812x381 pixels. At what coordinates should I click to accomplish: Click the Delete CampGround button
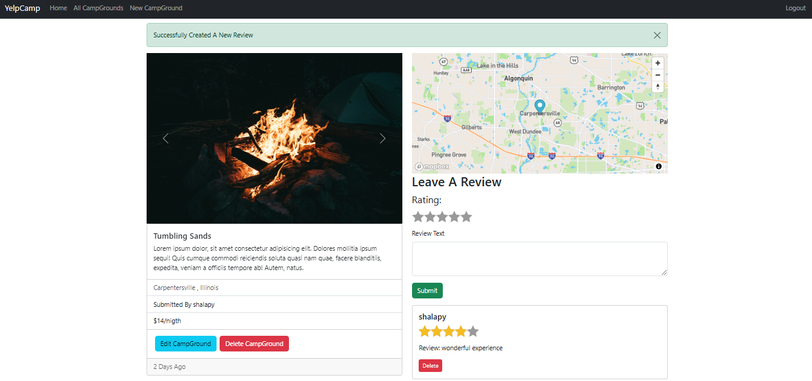pyautogui.click(x=254, y=344)
